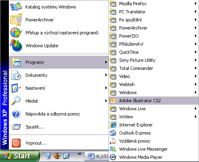Open Outlook Express entry
This screenshot has width=199, height=162.
click(x=154, y=133)
